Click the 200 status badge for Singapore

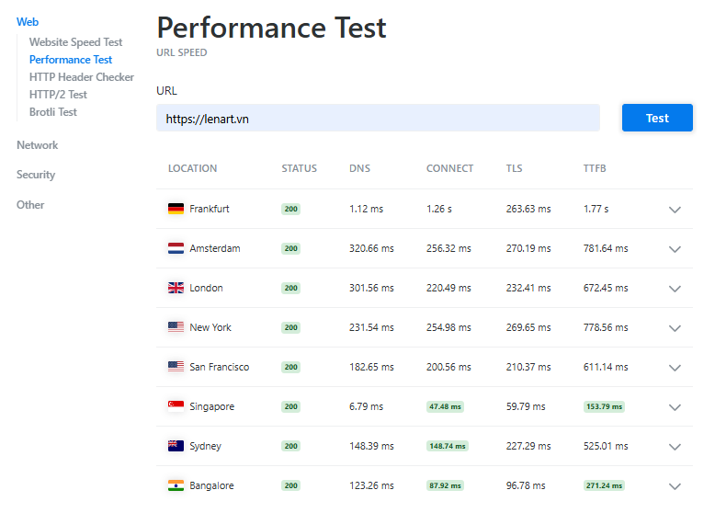pos(291,406)
